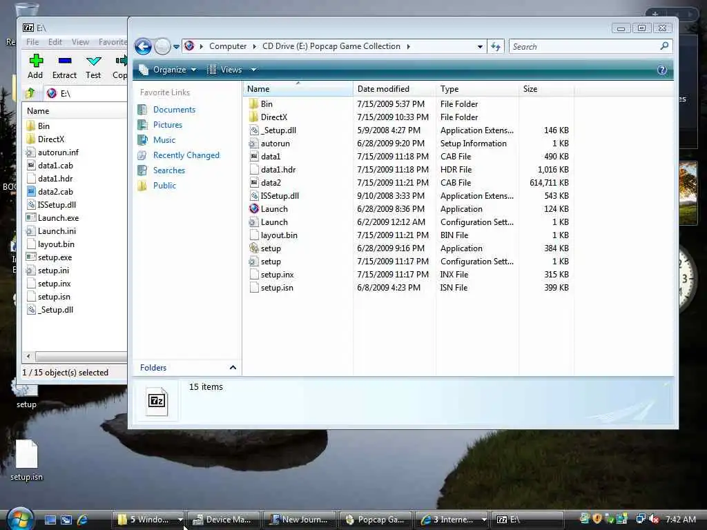Click the volume muted tray icon
Image resolution: width=707 pixels, height=530 pixels.
654,519
